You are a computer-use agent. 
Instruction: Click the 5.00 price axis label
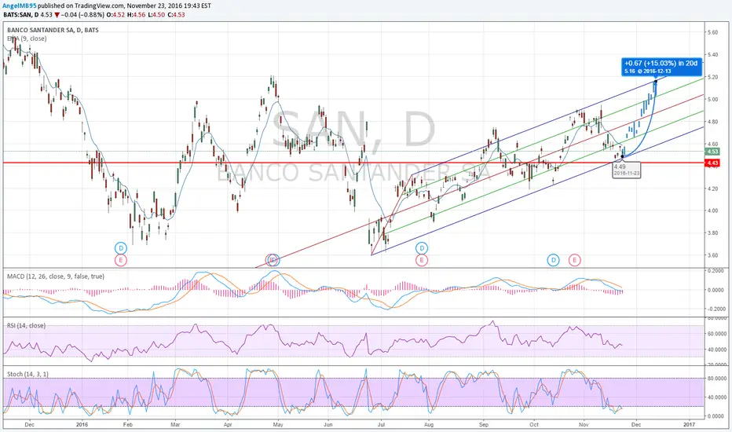(x=712, y=100)
